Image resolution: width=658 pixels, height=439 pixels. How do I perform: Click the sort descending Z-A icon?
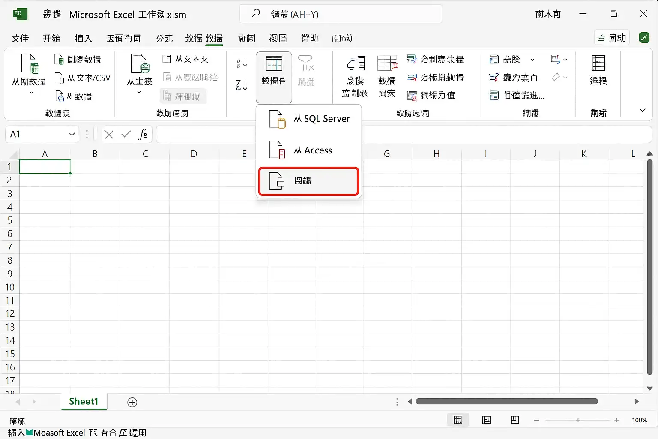(x=242, y=85)
